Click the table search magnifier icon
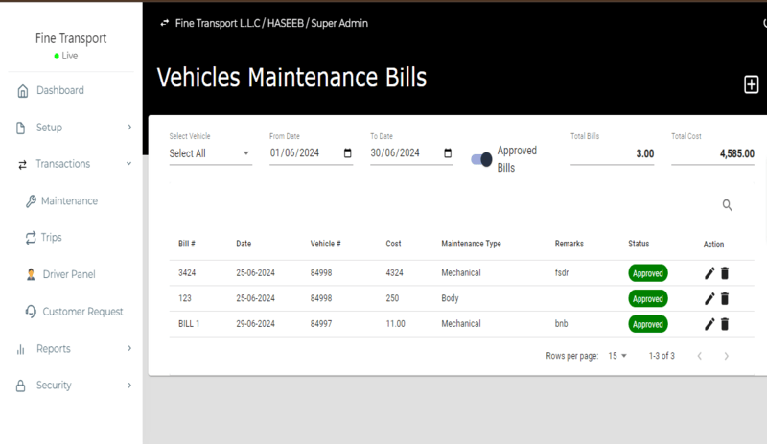The width and height of the screenshot is (767, 444). [x=728, y=205]
